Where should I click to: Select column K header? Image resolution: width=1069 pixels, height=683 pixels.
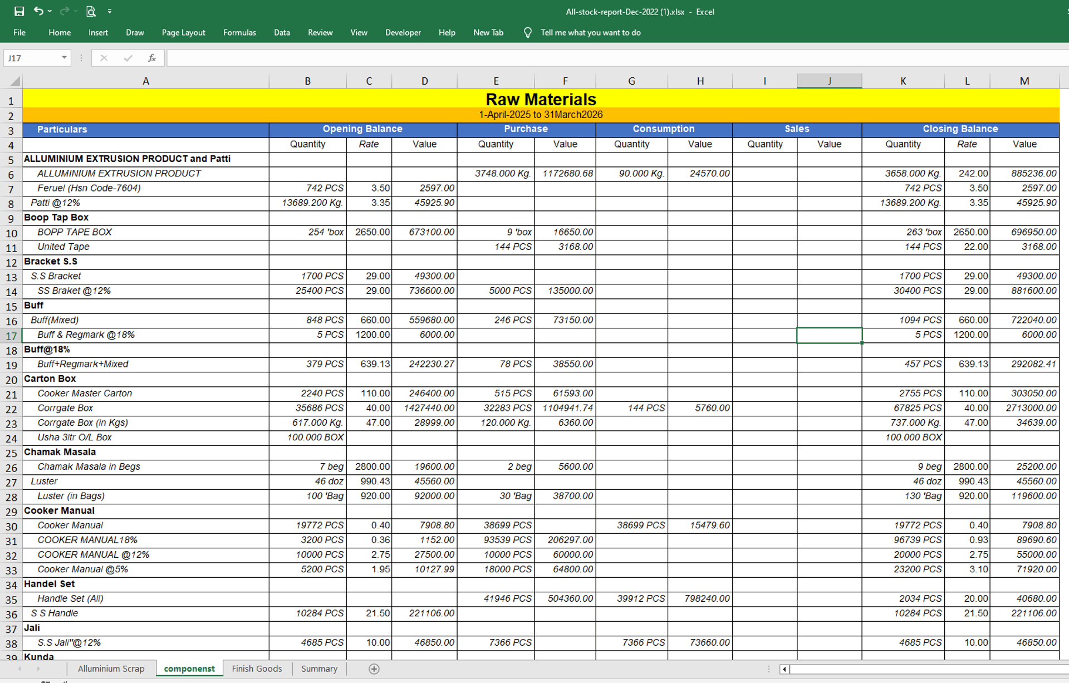click(x=903, y=81)
